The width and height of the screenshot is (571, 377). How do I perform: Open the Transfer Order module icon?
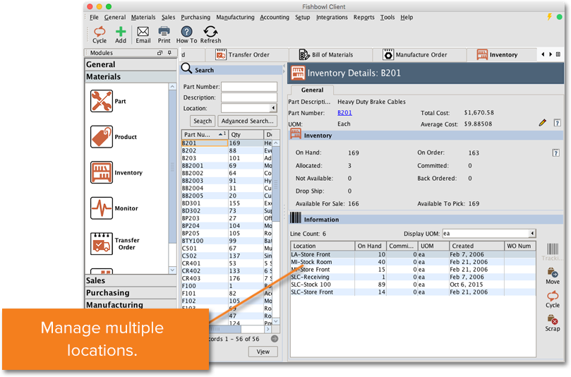click(102, 244)
